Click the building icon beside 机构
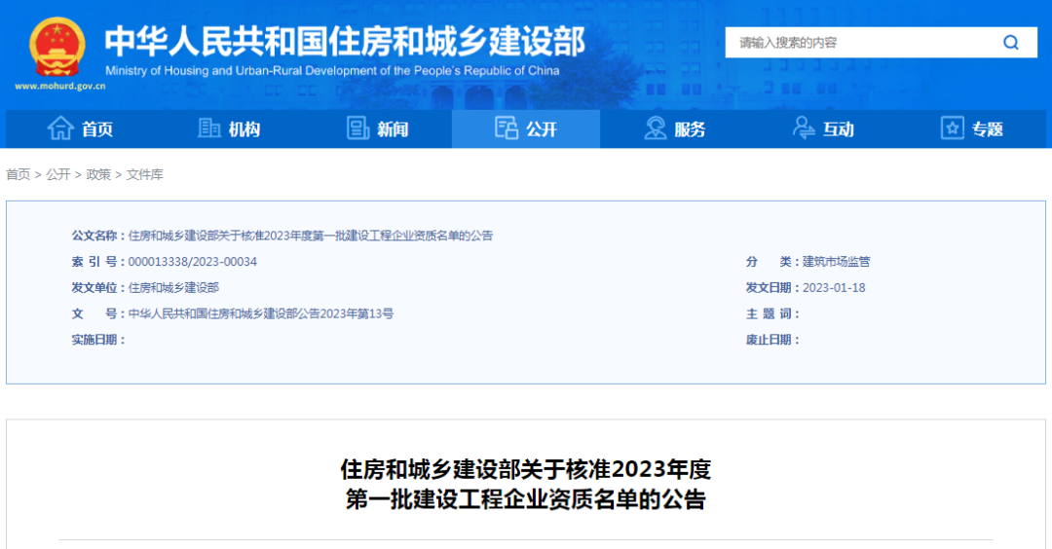 [209, 128]
